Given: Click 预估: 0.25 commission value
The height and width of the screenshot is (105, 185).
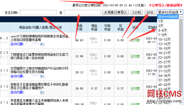Looking at the screenshot, I should (94, 57).
